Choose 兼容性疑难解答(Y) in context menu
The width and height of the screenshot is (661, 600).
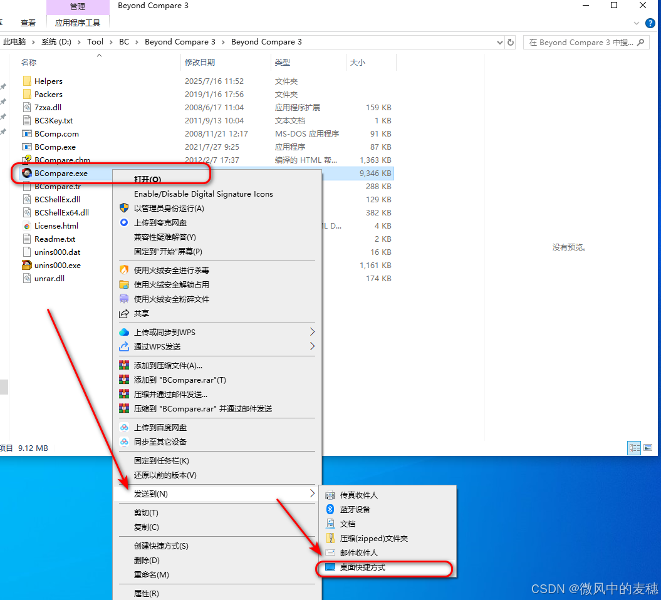point(217,237)
